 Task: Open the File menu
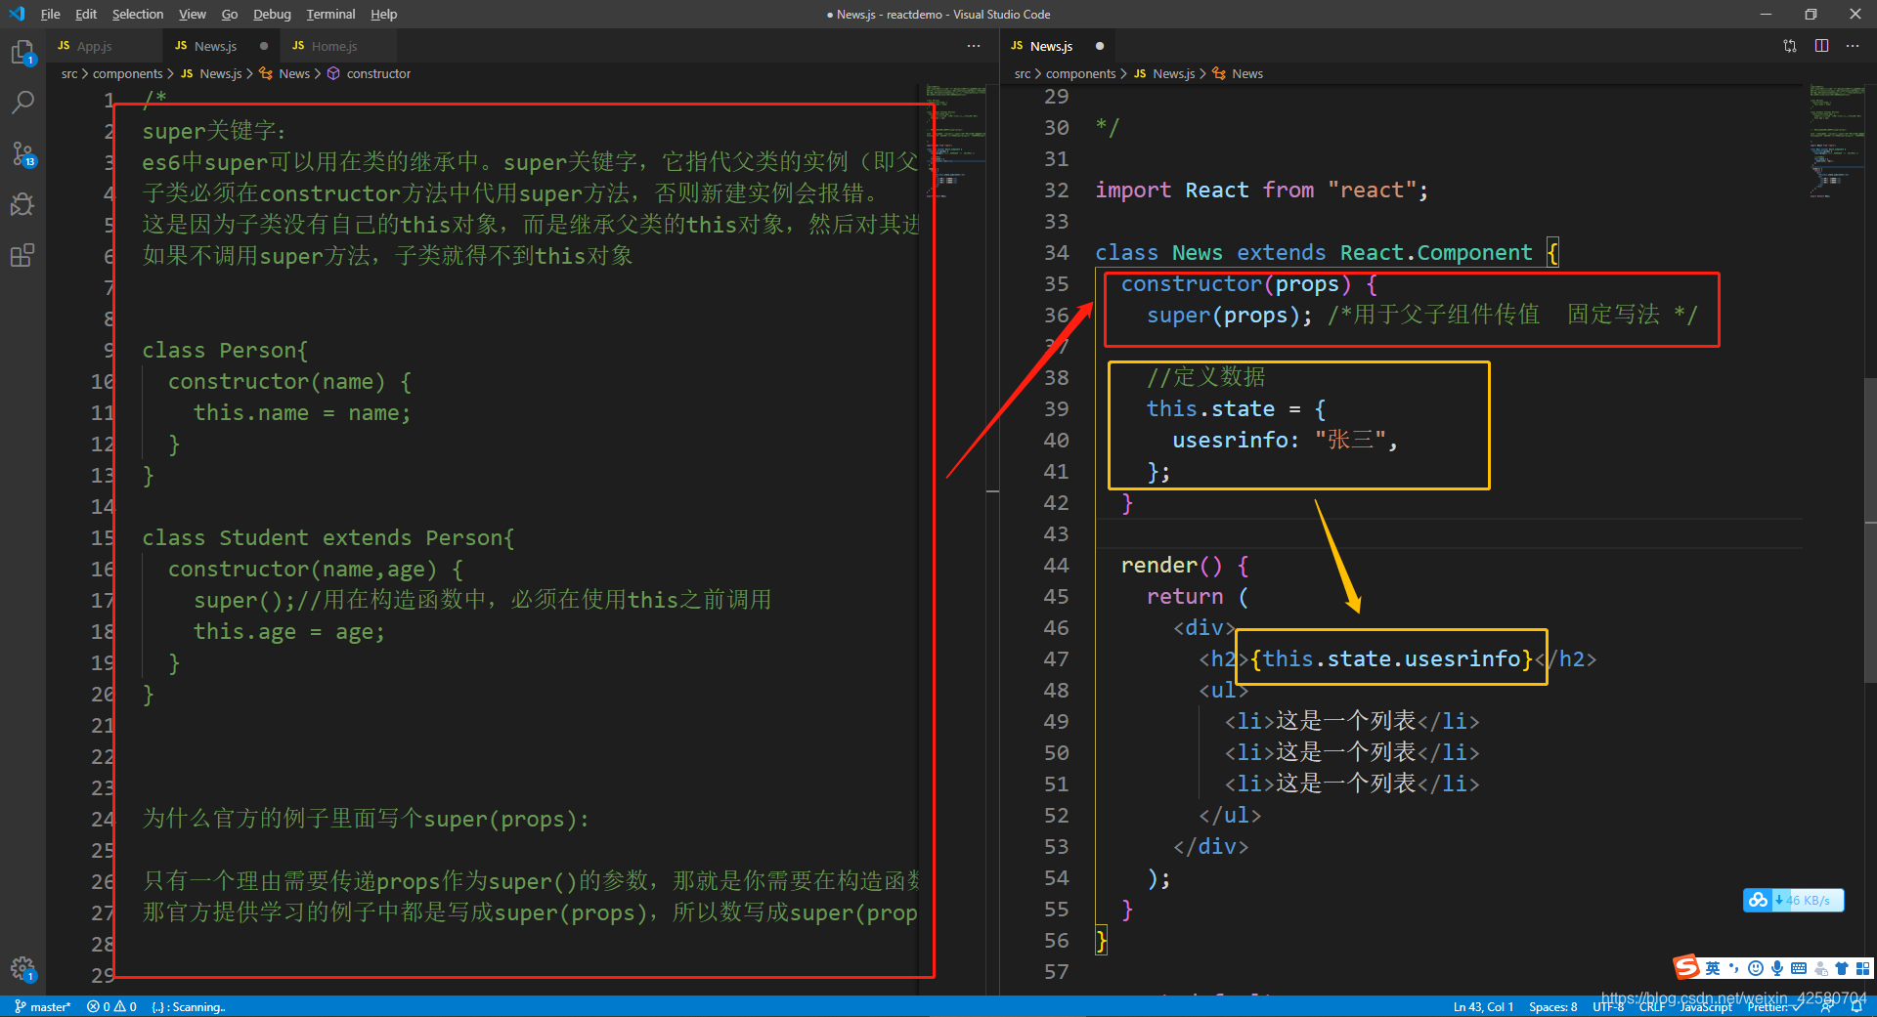pyautogui.click(x=51, y=14)
